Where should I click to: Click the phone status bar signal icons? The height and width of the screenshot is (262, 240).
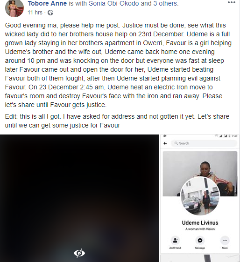pyautogui.click(x=223, y=136)
